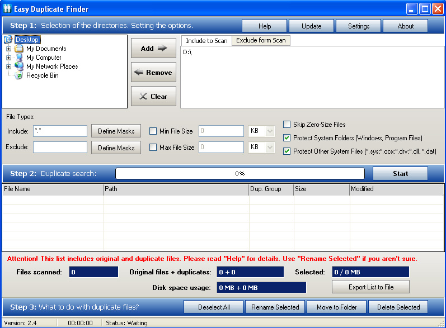Click Delete Selected
Viewport: 446px width, 328px height.
(398, 307)
